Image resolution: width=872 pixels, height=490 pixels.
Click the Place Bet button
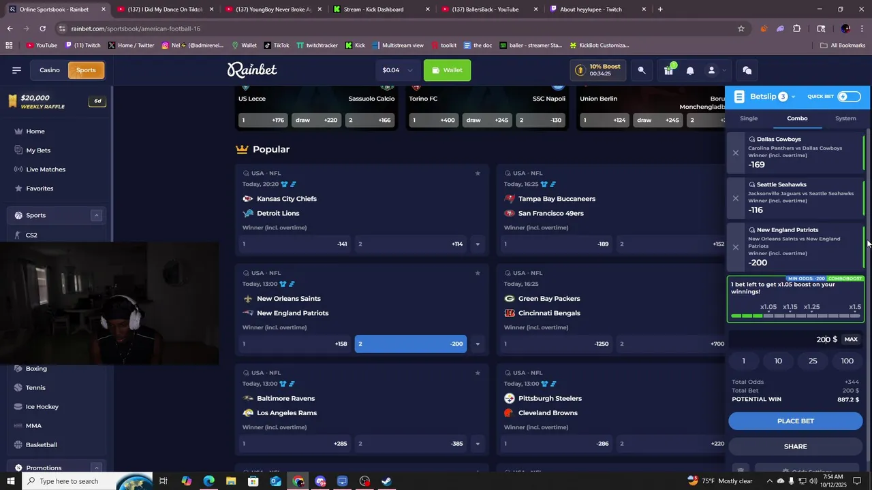click(x=795, y=421)
